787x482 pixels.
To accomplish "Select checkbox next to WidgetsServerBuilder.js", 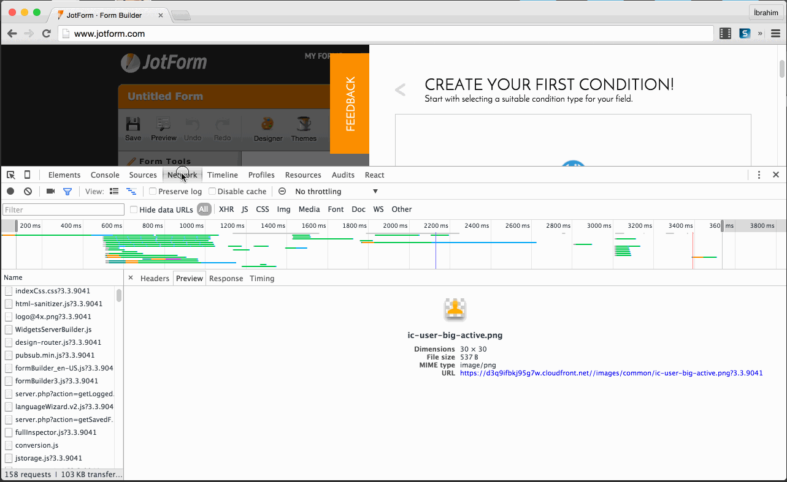I will tap(9, 329).
